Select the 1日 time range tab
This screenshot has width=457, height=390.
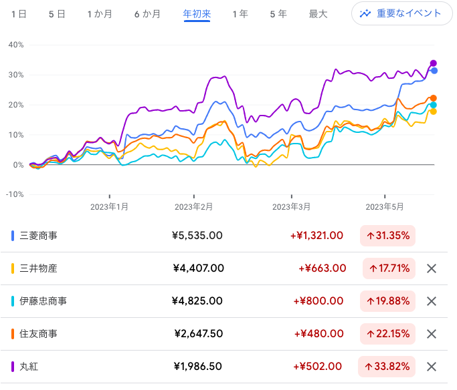coord(19,14)
